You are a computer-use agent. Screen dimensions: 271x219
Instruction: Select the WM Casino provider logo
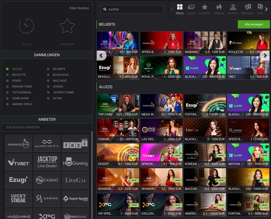pyautogui.click(x=47, y=180)
